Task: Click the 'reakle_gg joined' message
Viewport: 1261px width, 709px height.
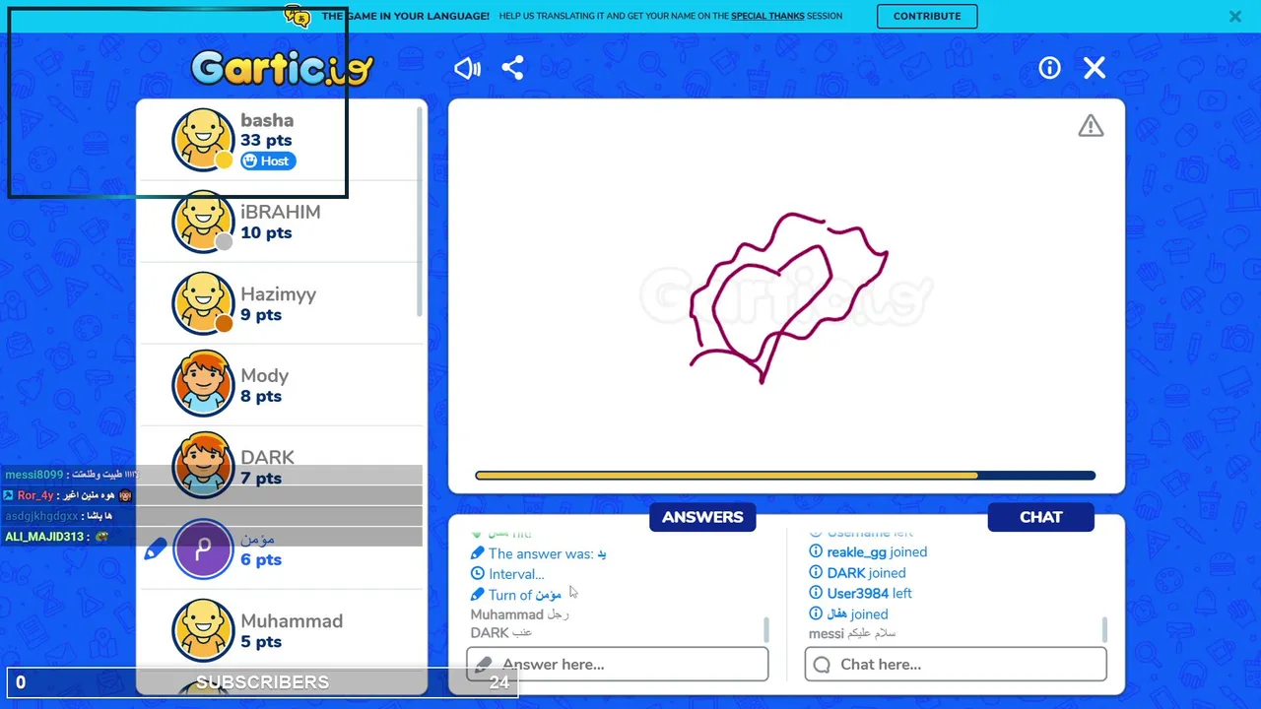Action: pos(868,551)
